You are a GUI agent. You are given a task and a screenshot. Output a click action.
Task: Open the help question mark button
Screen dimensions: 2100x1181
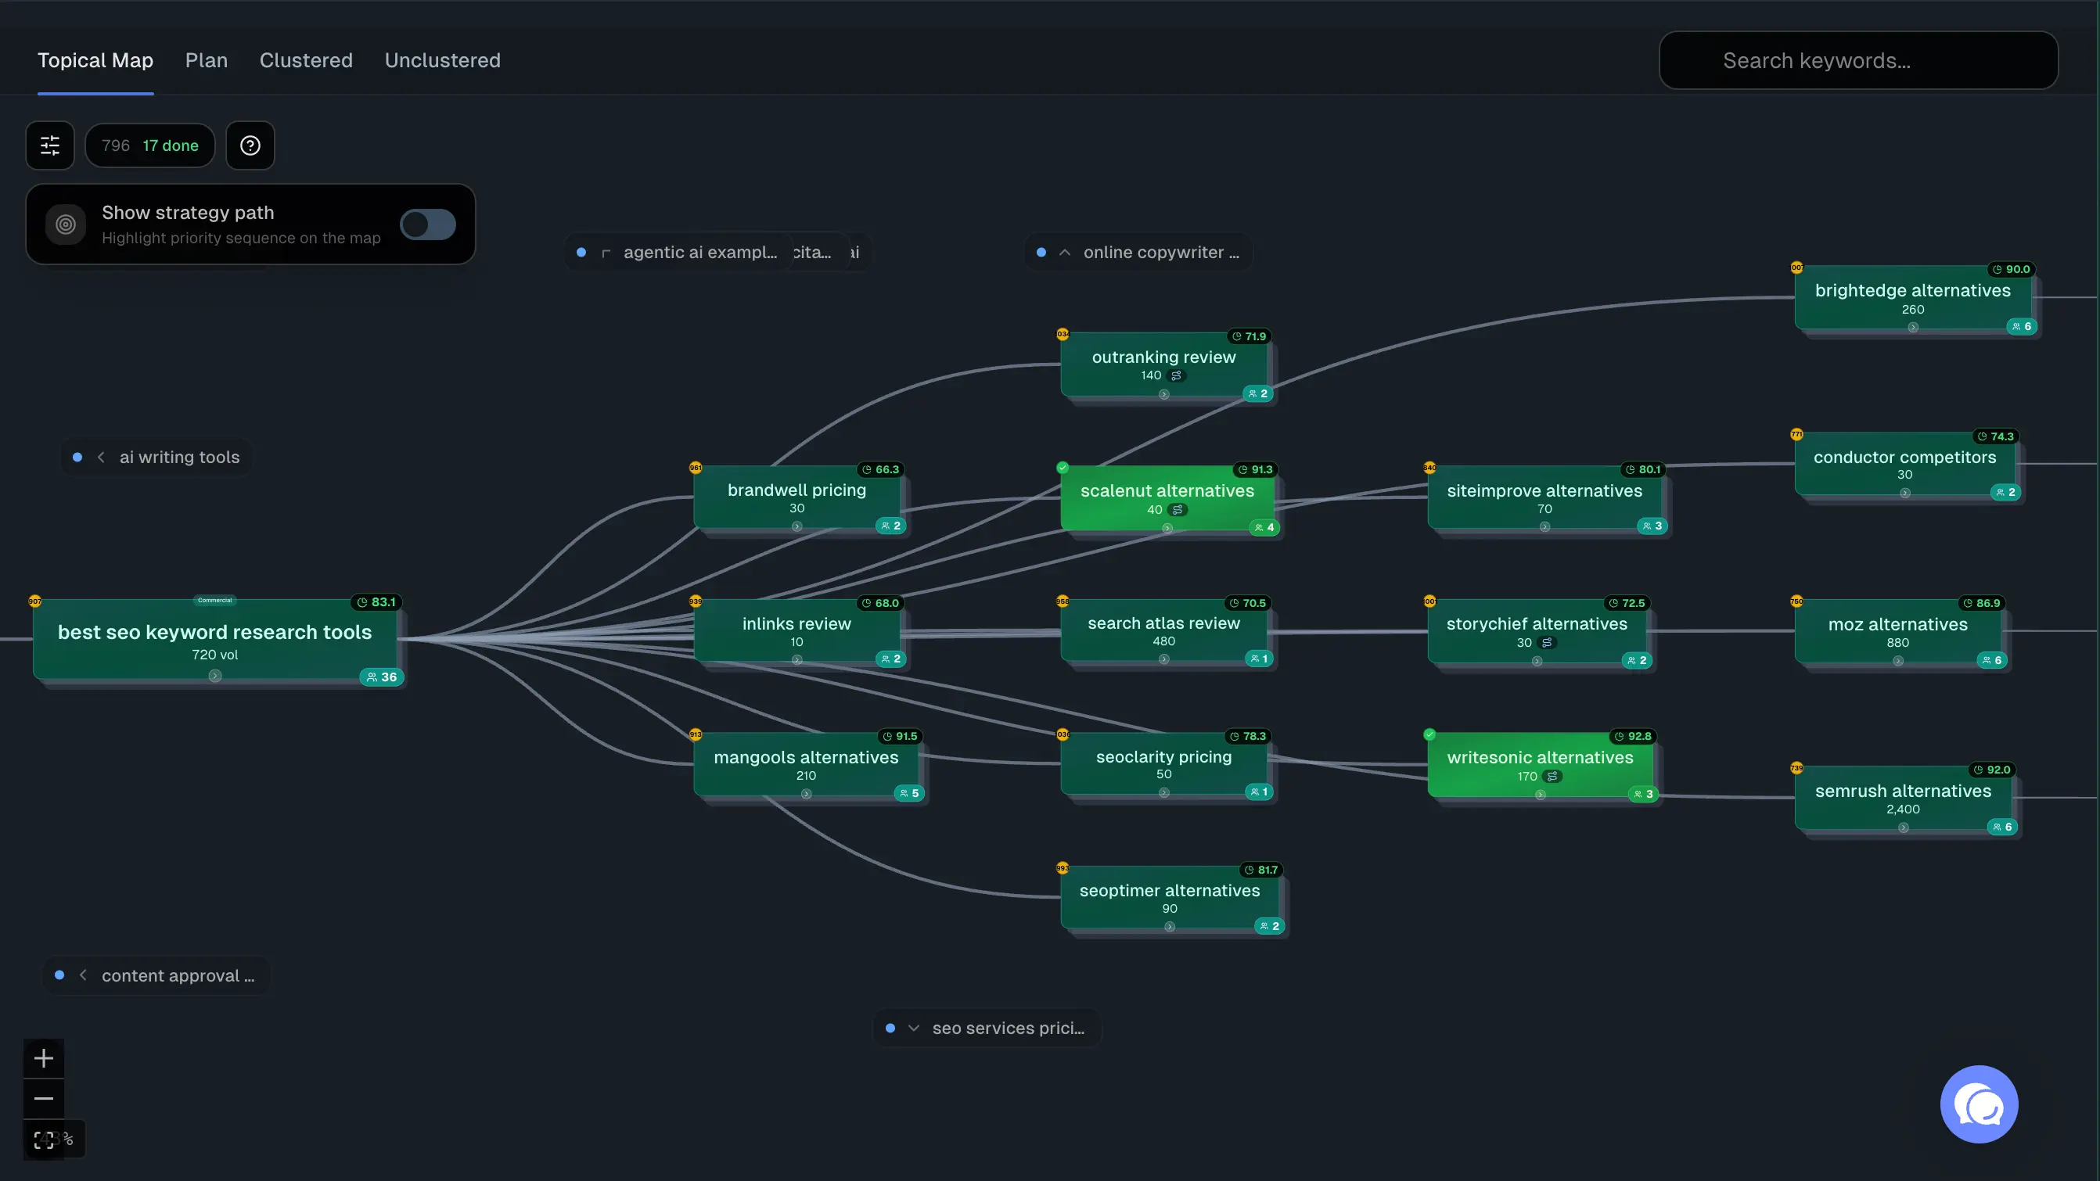(250, 145)
